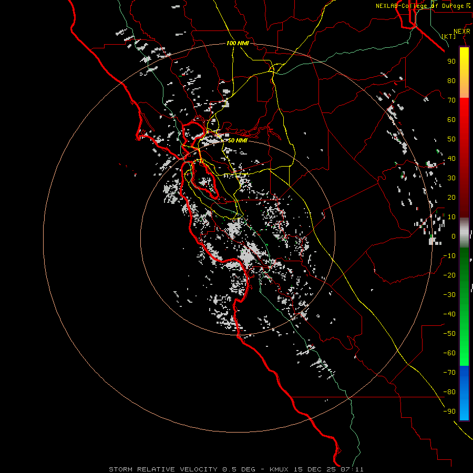Pick the gray zero-velocity segment of the color bar
The height and width of the screenshot is (473, 473).
[464, 232]
